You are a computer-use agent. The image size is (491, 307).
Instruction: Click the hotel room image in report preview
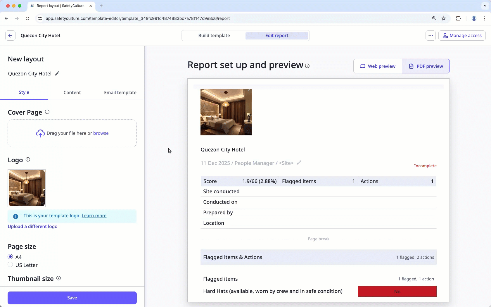click(x=226, y=112)
